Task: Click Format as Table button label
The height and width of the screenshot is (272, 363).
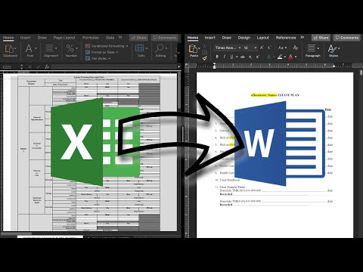Action: tap(103, 52)
